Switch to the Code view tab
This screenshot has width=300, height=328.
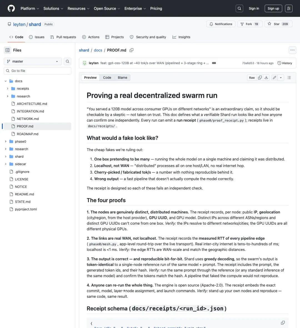107,77
